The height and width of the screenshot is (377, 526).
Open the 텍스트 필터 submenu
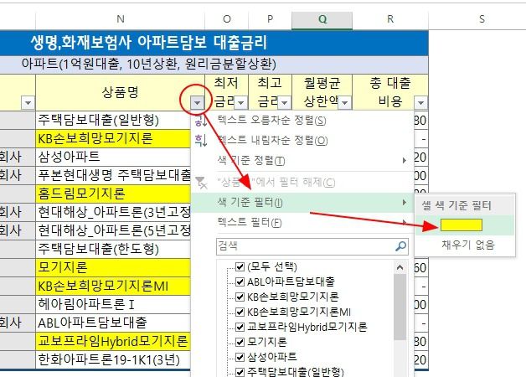pyautogui.click(x=302, y=222)
